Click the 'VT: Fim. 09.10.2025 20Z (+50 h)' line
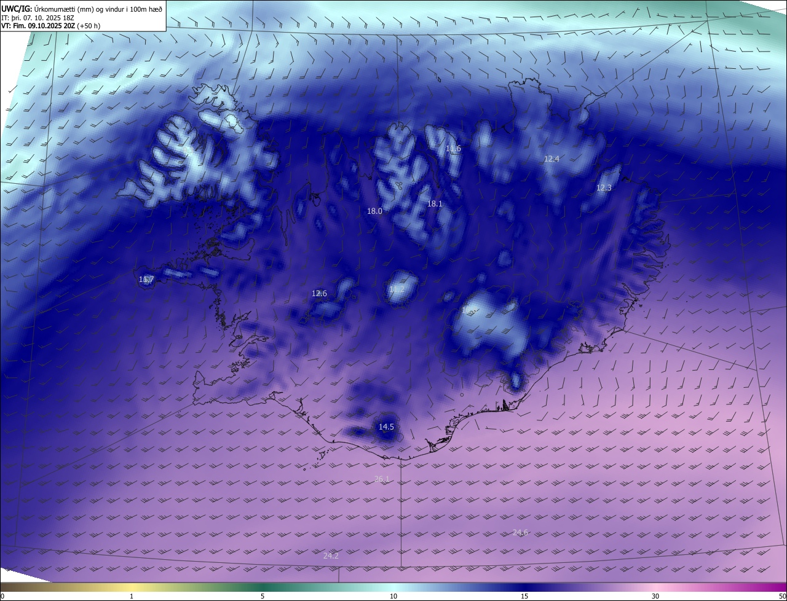Screen dimensions: 787x601 (51, 26)
